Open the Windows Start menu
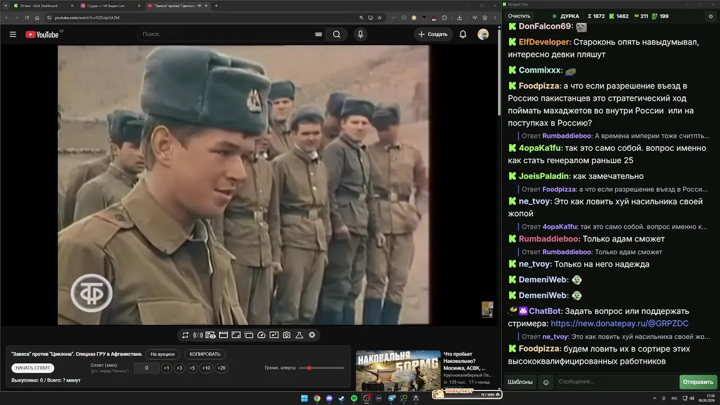 click(x=304, y=398)
